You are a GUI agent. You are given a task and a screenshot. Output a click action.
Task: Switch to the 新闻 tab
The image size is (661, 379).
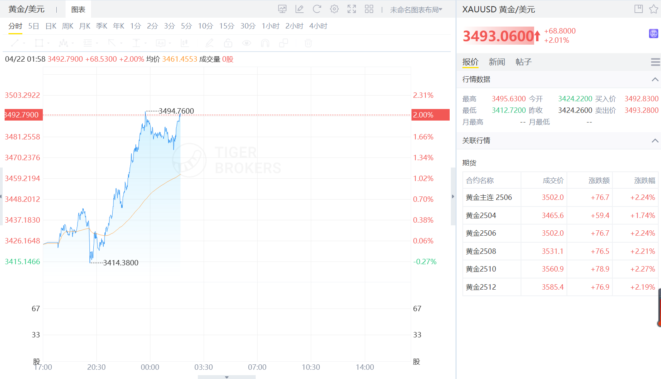click(497, 62)
